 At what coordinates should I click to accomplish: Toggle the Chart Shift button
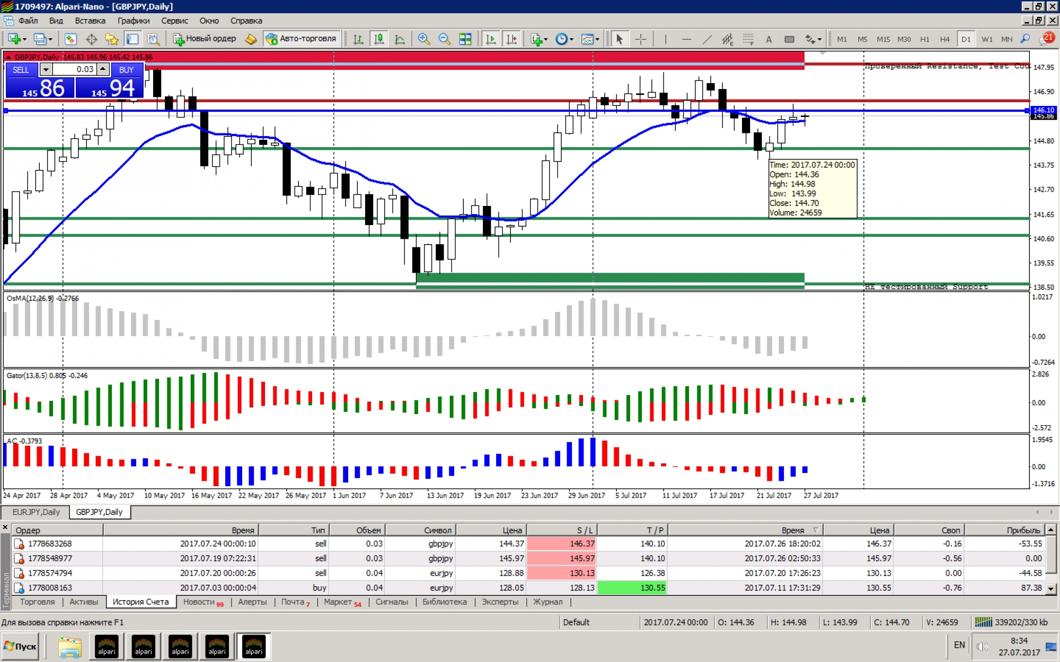[511, 39]
